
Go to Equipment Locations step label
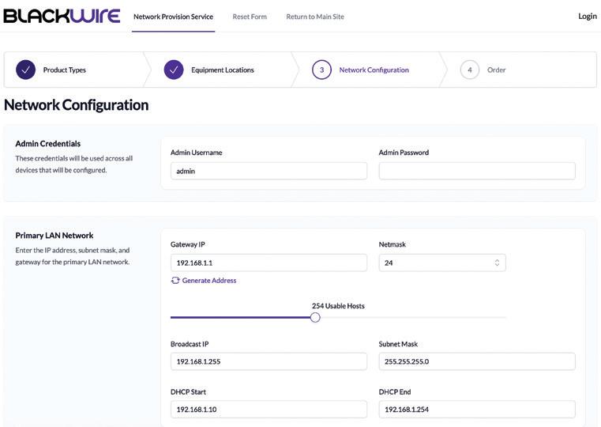click(223, 70)
